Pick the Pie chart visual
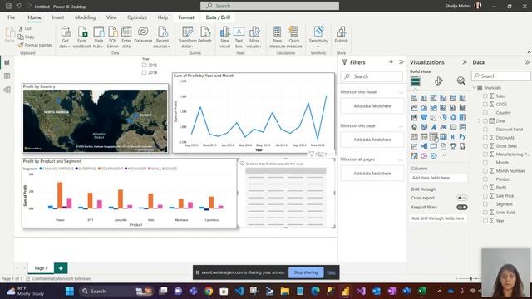Viewport: 532px width, 299px height. (443, 118)
